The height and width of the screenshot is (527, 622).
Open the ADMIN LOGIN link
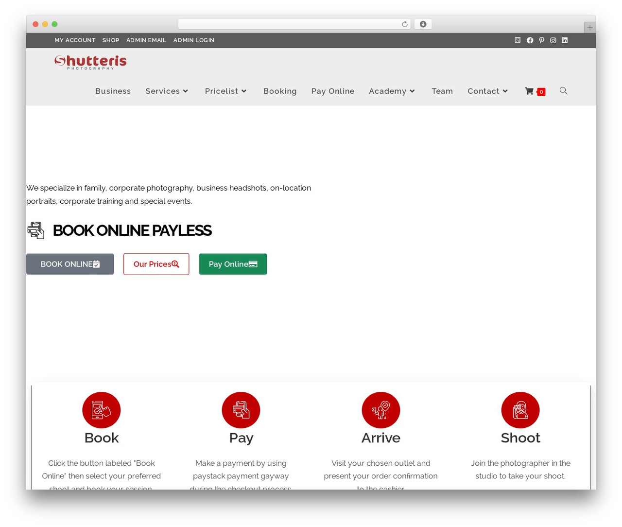coord(194,40)
